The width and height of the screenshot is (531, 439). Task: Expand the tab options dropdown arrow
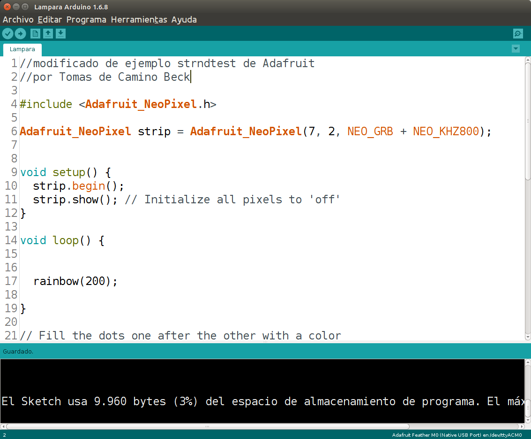click(516, 49)
